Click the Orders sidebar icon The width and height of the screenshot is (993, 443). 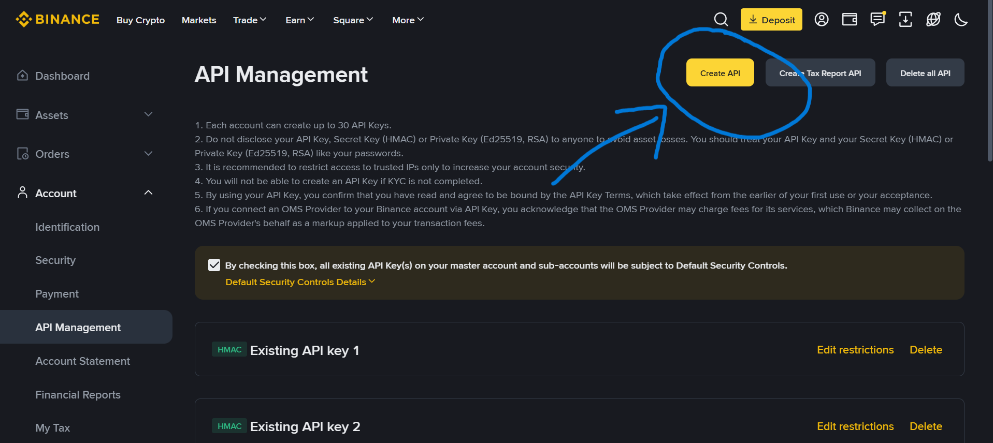(x=22, y=154)
